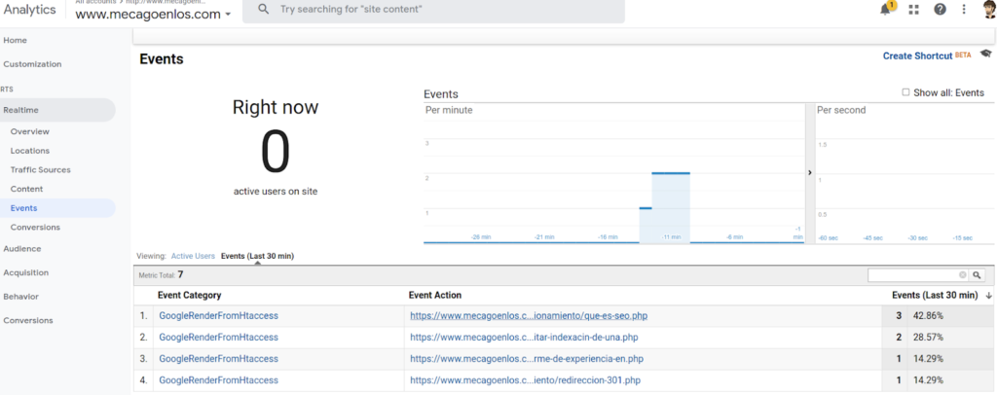The height and width of the screenshot is (395, 997).
Task: Sort by Events (Last 30 min) column header
Action: pos(935,295)
